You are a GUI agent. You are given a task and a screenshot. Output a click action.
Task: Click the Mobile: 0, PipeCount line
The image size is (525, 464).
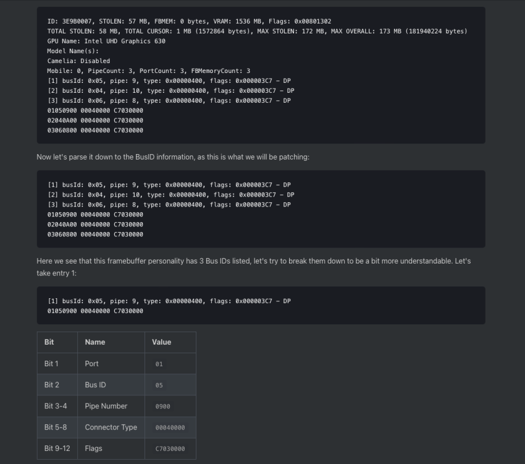tap(149, 71)
